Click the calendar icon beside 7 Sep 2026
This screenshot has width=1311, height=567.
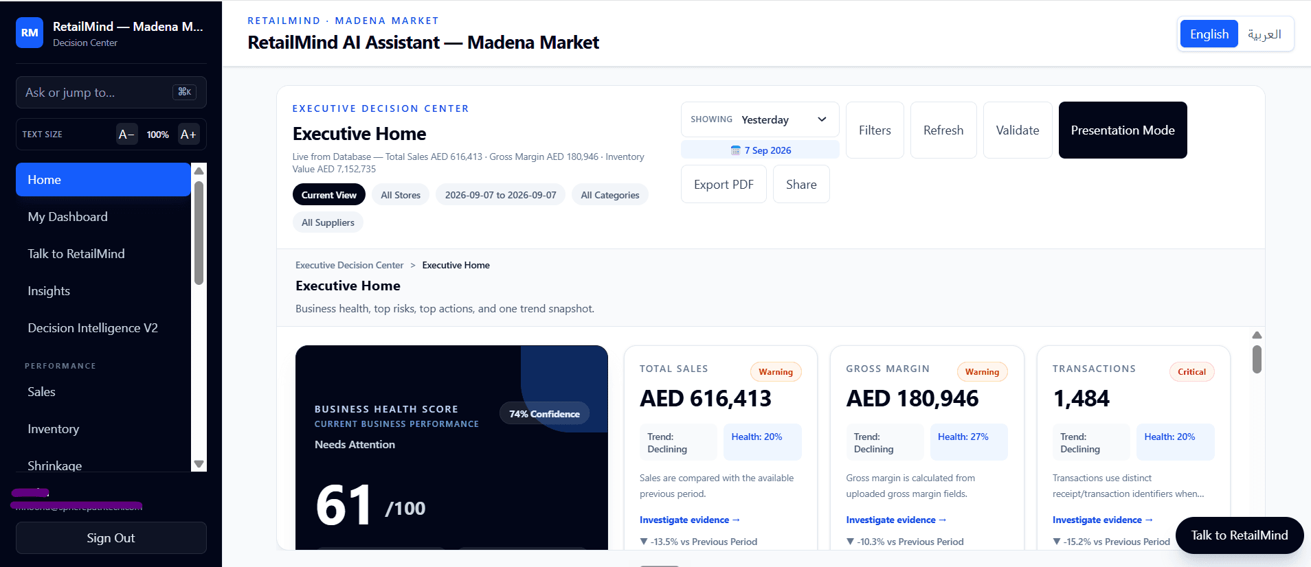(x=735, y=150)
